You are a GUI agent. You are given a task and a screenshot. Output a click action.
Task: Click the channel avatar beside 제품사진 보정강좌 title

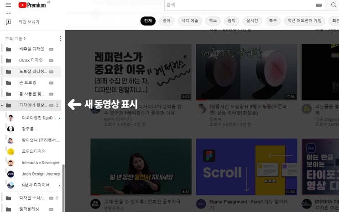coord(202,109)
